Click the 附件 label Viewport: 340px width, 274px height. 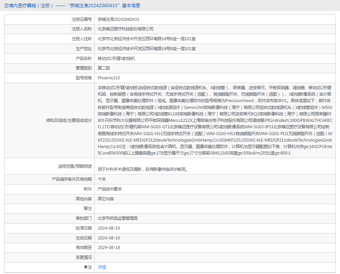(88, 189)
